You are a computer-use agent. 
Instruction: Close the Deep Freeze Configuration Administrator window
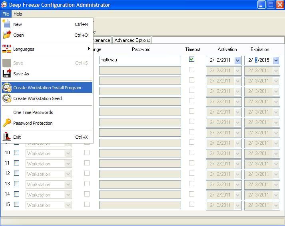[x=280, y=5]
